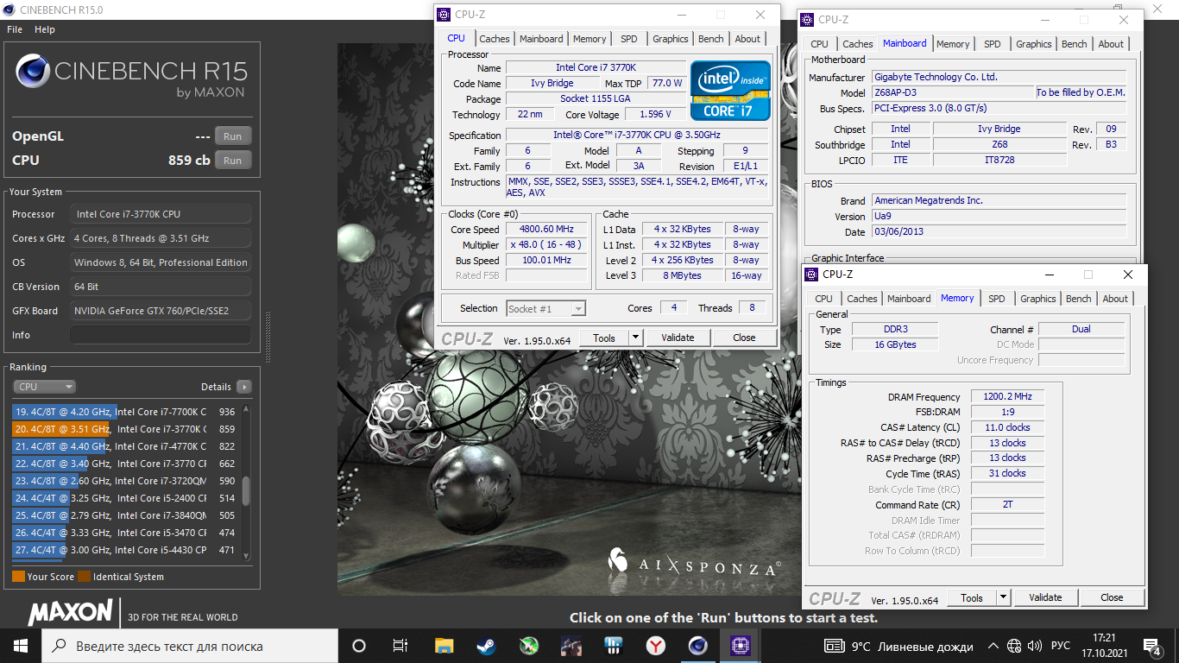Image resolution: width=1179 pixels, height=663 pixels.
Task: Click Validate in Memory window
Action: coord(1045,597)
